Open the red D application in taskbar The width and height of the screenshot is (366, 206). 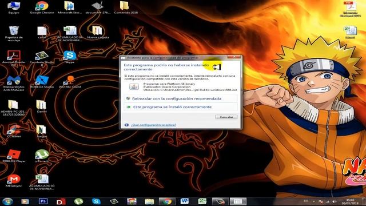point(61,201)
